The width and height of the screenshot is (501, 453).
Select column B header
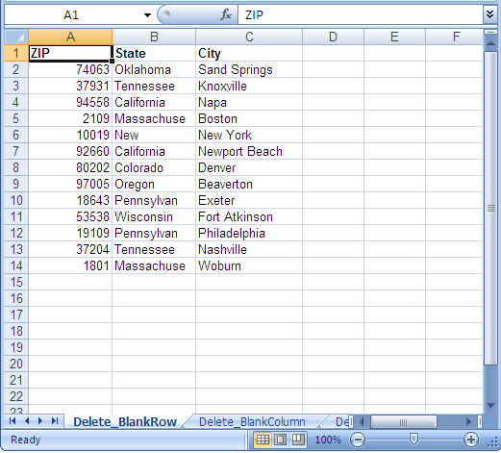154,37
